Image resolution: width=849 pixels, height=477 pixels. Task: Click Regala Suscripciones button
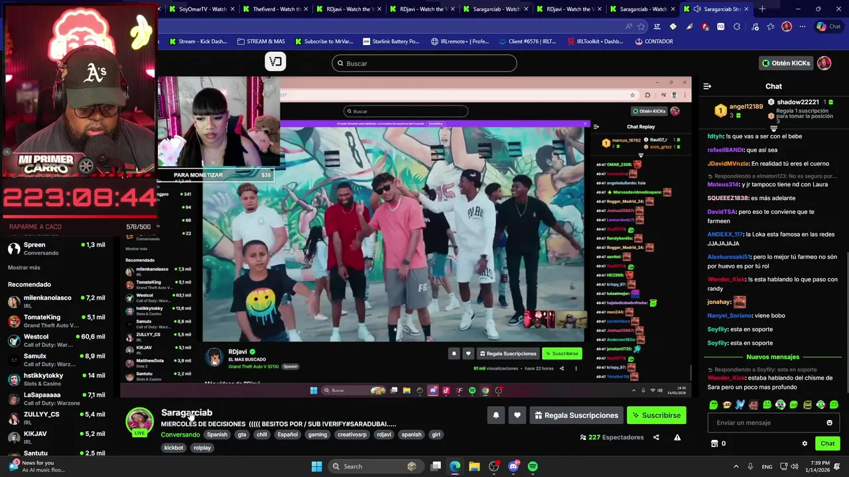coord(576,415)
